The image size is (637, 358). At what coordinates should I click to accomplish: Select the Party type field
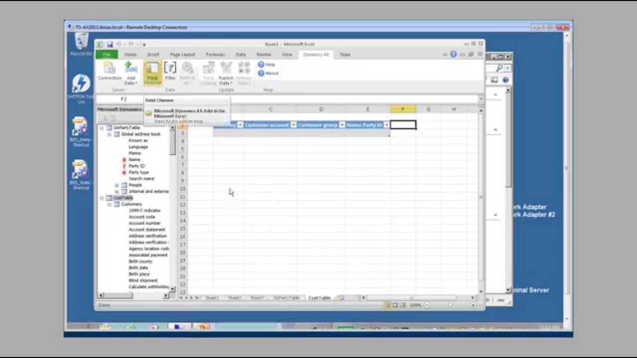coord(139,173)
